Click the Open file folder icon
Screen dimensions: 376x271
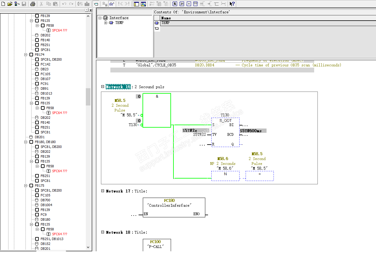(x=10, y=4)
